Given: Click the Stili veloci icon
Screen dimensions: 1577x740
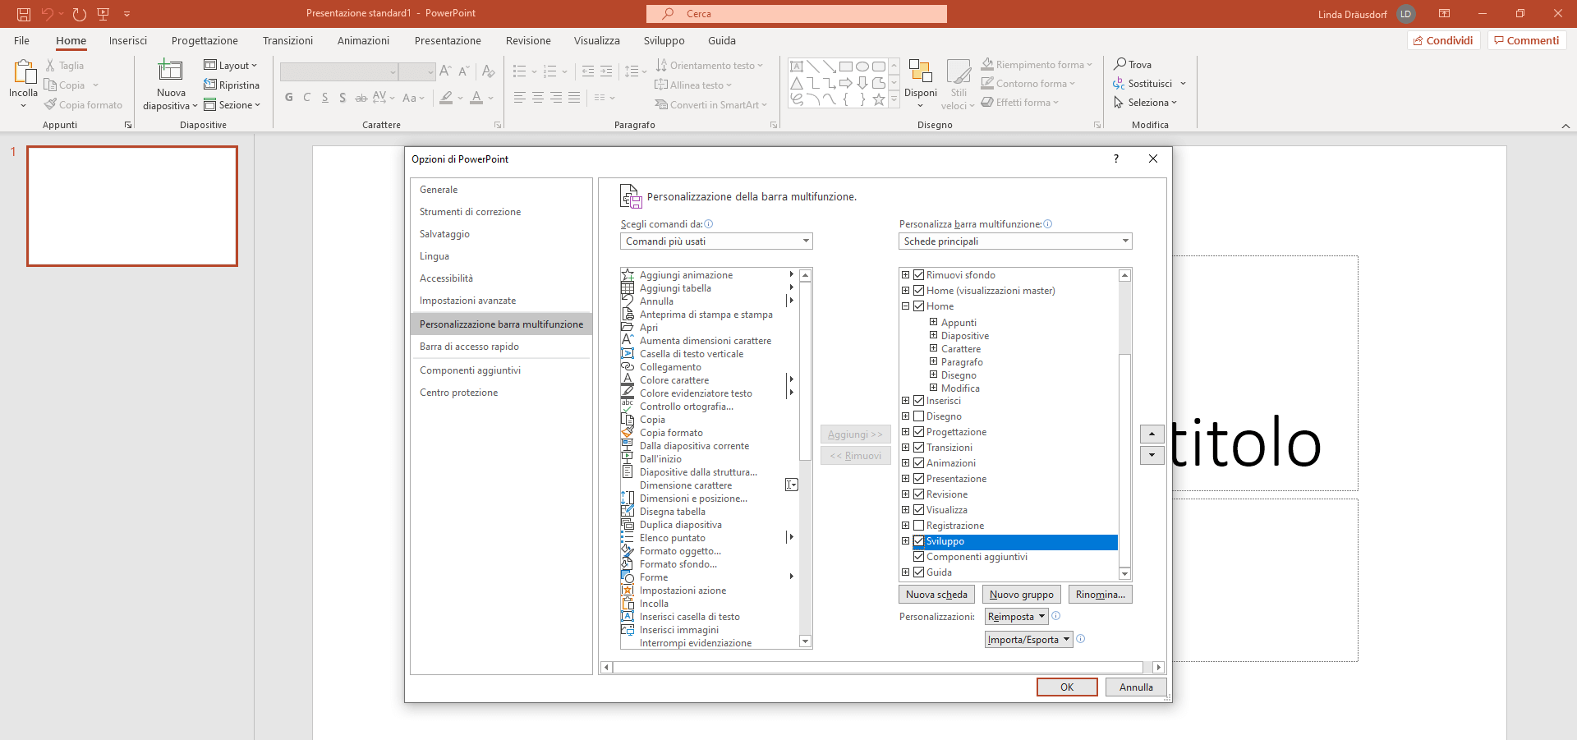Looking at the screenshot, I should click(x=959, y=71).
